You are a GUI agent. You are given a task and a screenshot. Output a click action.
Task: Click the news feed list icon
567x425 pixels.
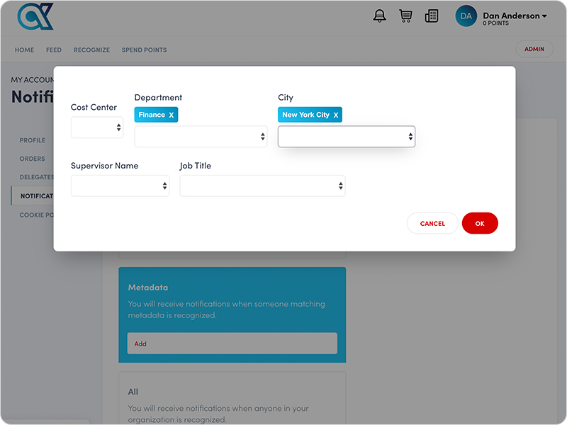pos(431,16)
